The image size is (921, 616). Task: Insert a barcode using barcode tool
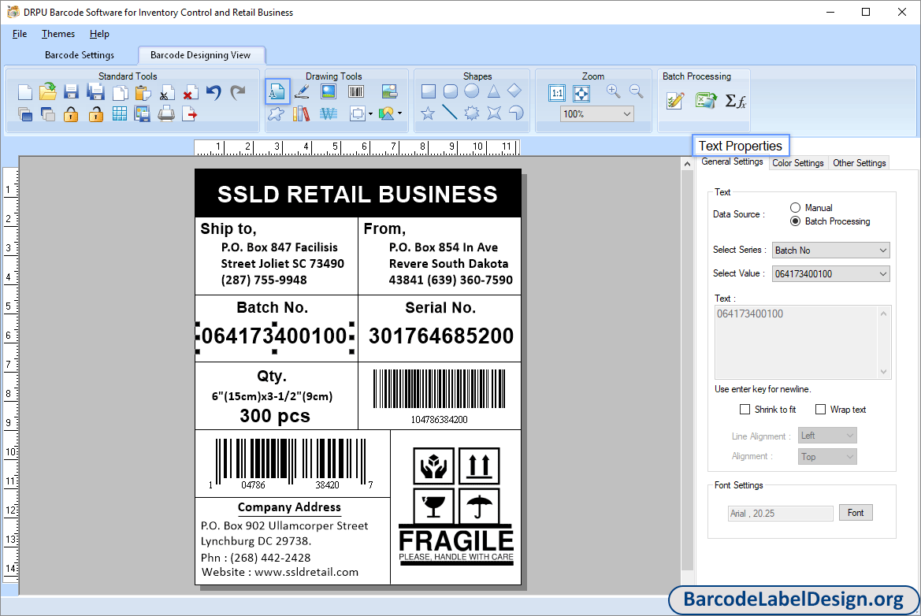point(356,91)
